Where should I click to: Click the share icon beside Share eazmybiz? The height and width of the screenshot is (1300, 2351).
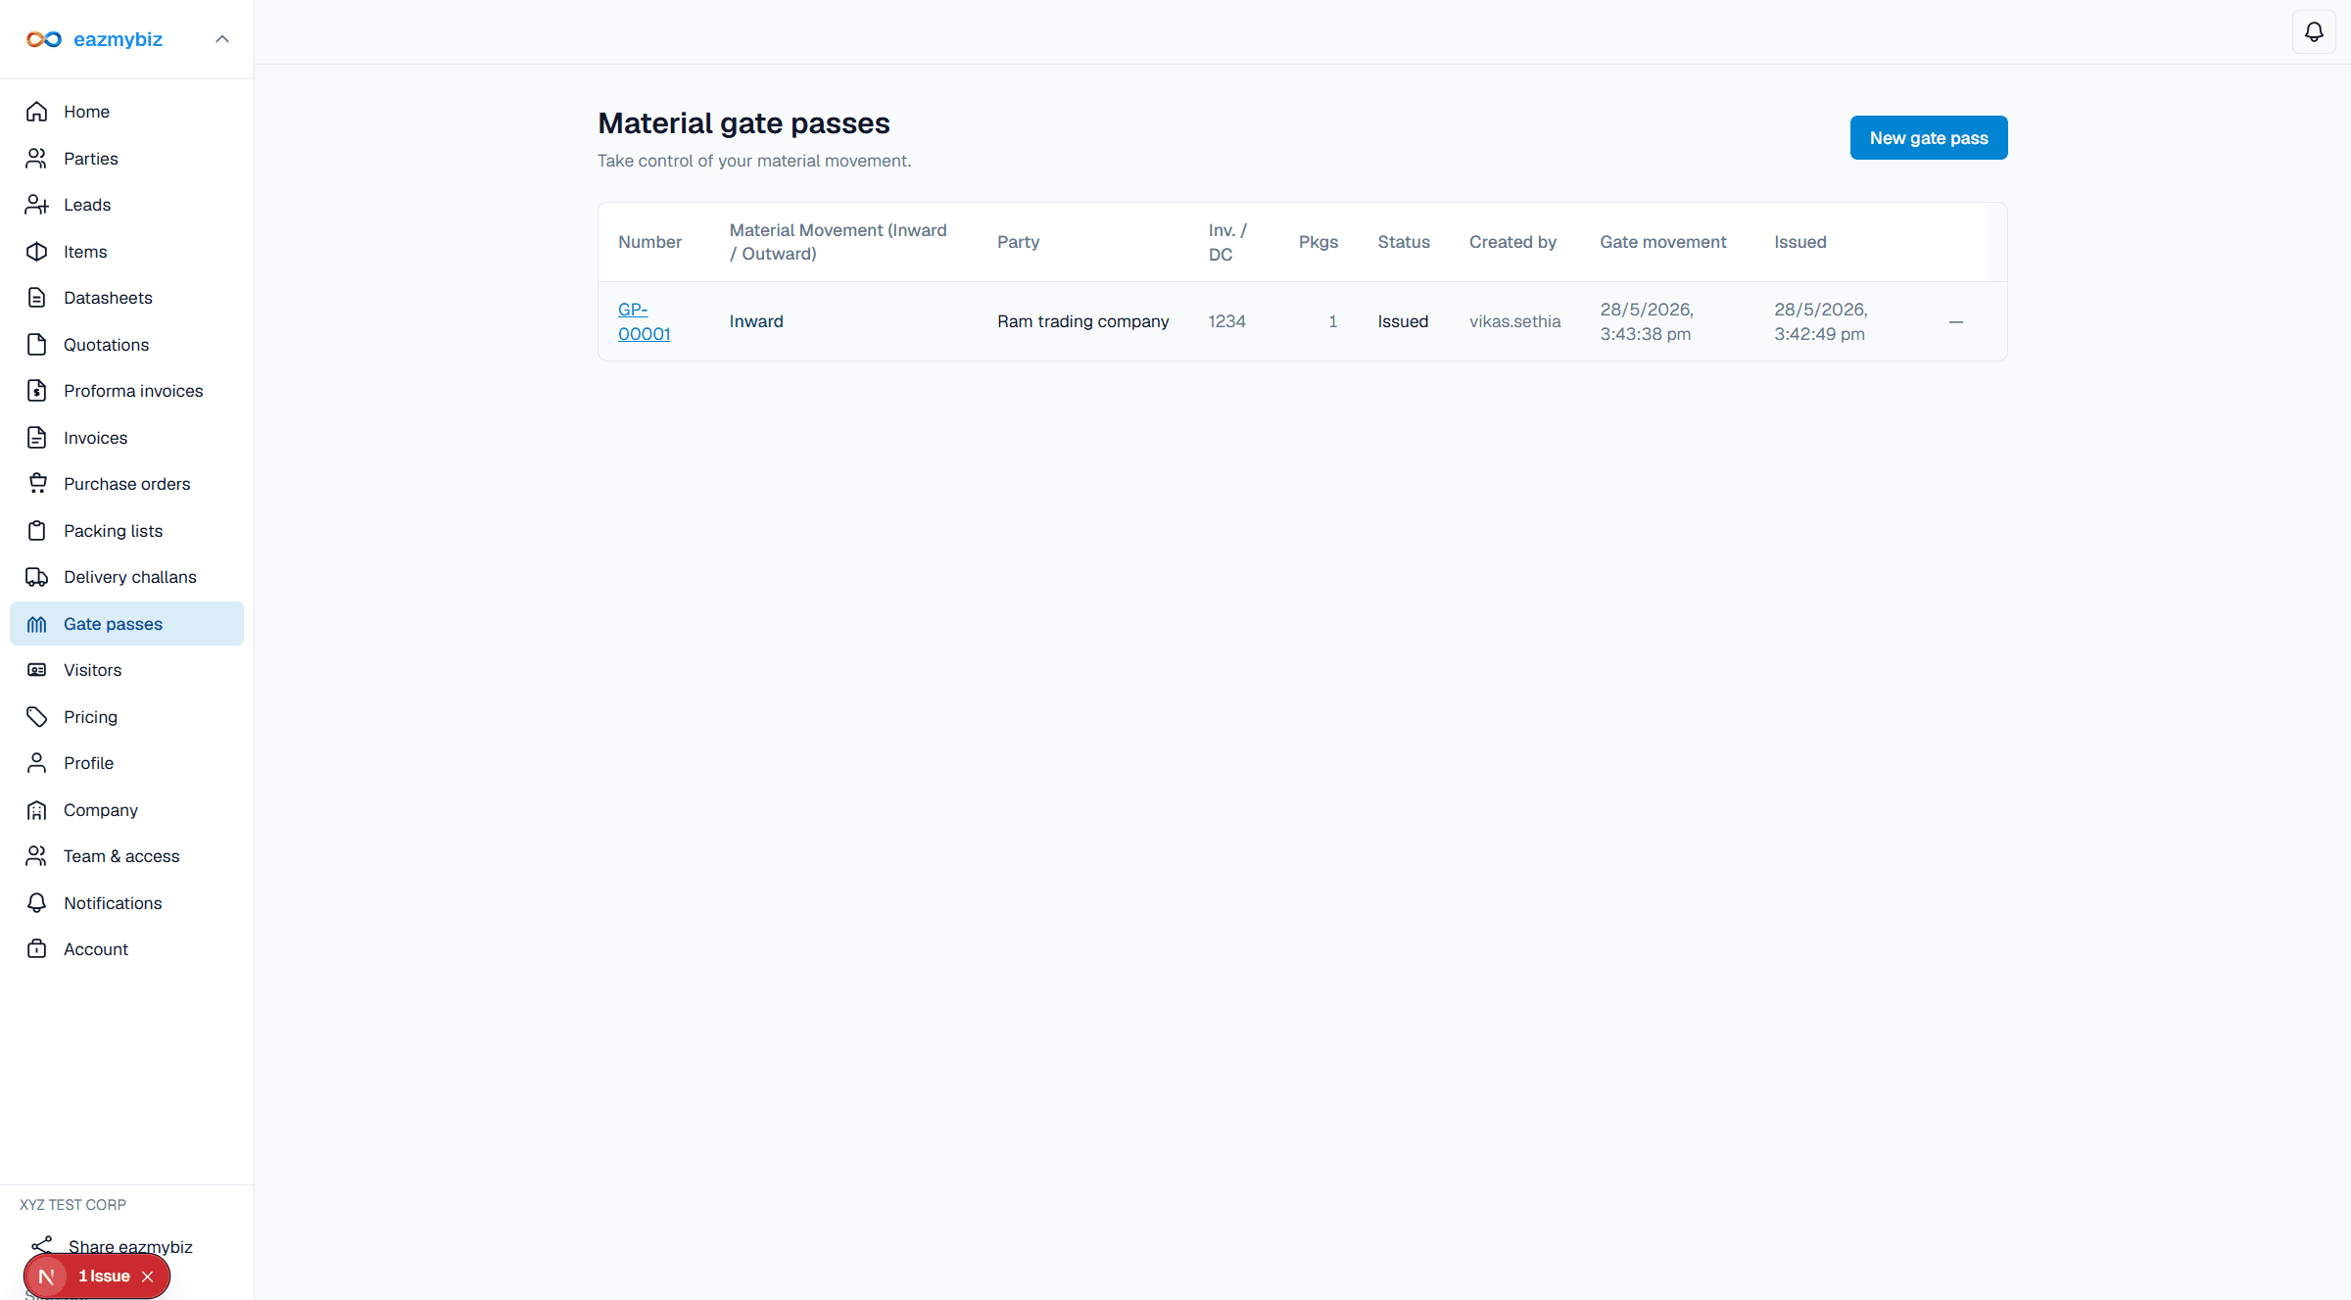point(42,1246)
